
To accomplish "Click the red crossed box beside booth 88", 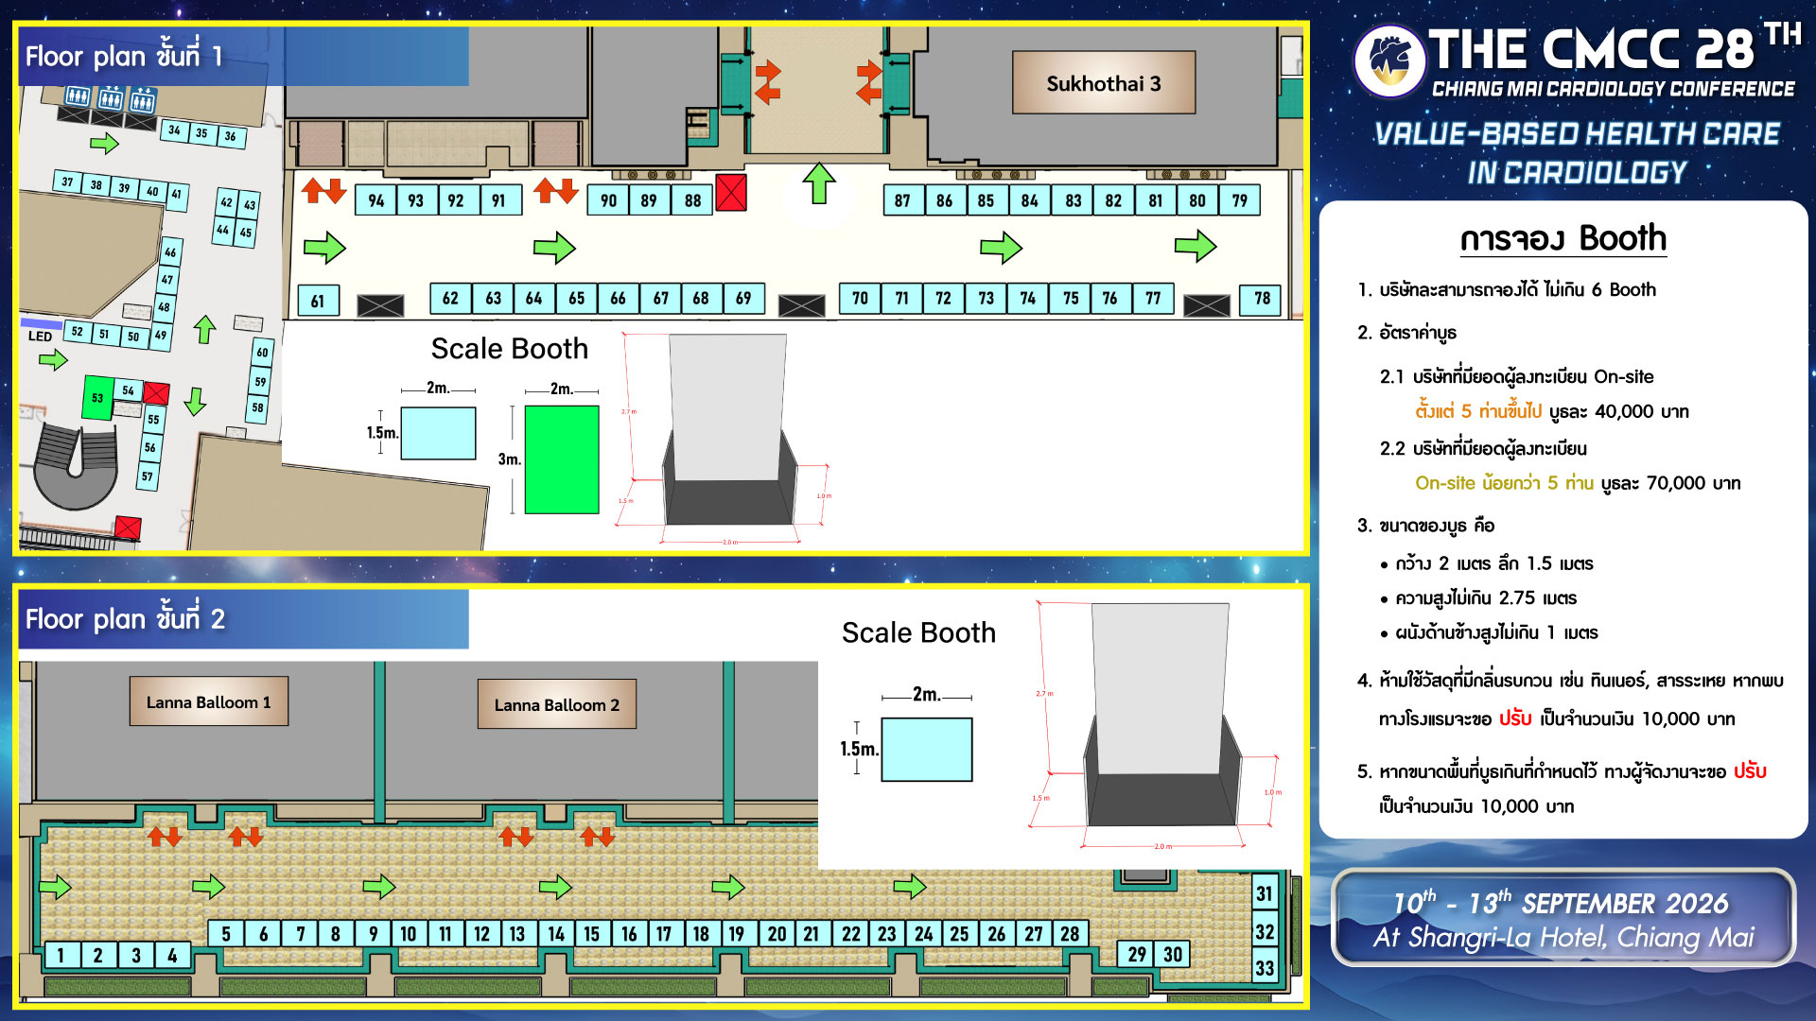I will coord(731,193).
